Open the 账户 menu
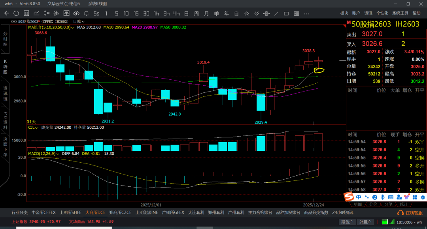The width and height of the screenshot is (427, 229). pyautogui.click(x=356, y=13)
